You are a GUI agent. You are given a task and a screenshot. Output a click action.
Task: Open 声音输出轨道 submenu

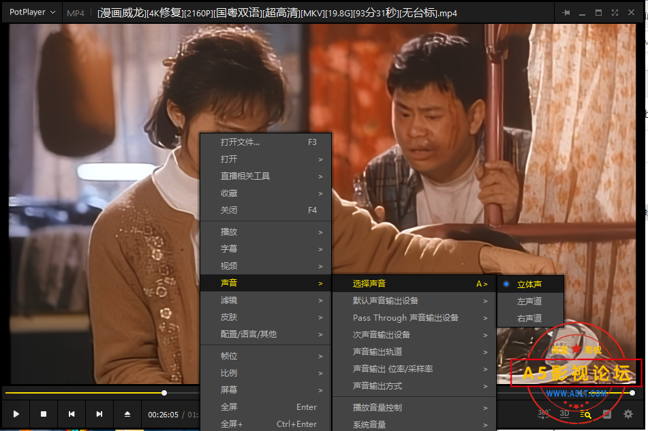414,352
